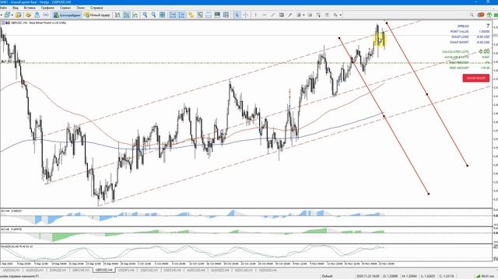The height and width of the screenshot is (280, 498).
Task: Toggle the AutoTrading (Автотрейдинг) button
Action: click(67, 15)
